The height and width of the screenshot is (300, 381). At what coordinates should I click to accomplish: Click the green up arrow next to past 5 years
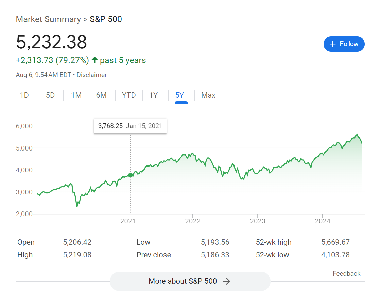(94, 60)
